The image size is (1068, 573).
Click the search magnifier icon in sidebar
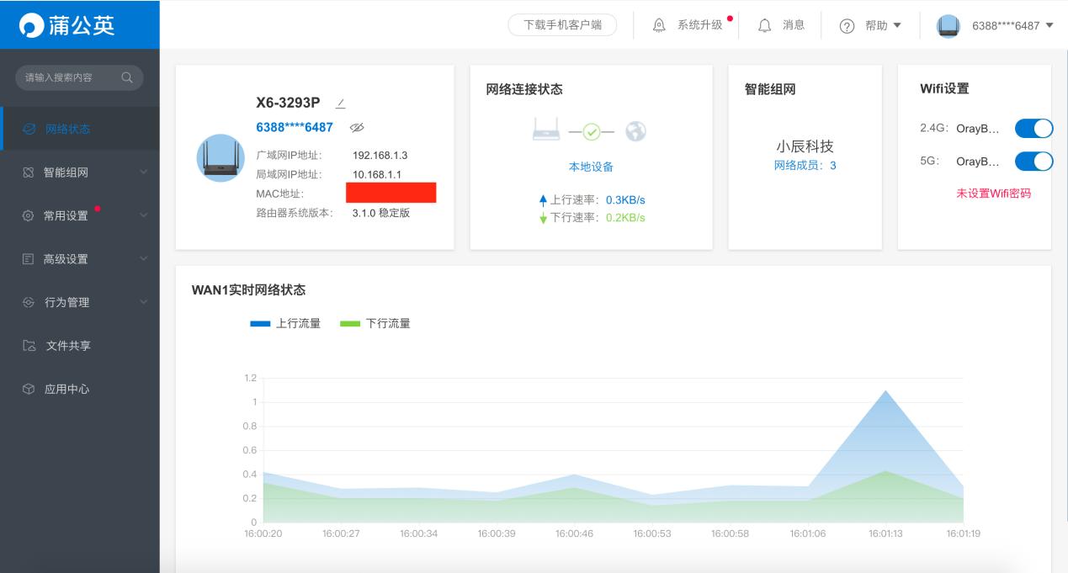pos(127,76)
